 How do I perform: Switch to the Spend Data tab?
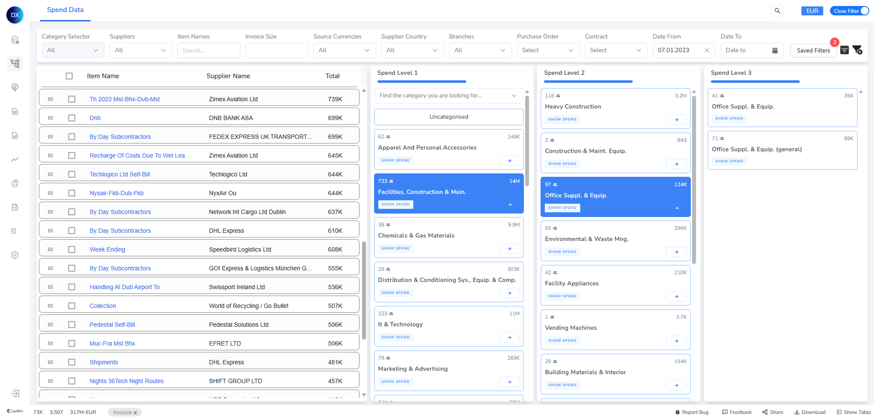pyautogui.click(x=65, y=10)
